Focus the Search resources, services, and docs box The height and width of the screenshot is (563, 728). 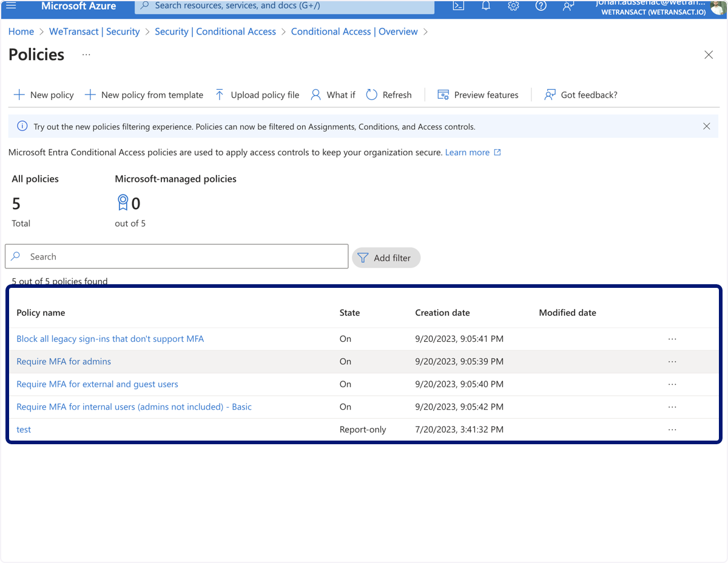tap(285, 6)
